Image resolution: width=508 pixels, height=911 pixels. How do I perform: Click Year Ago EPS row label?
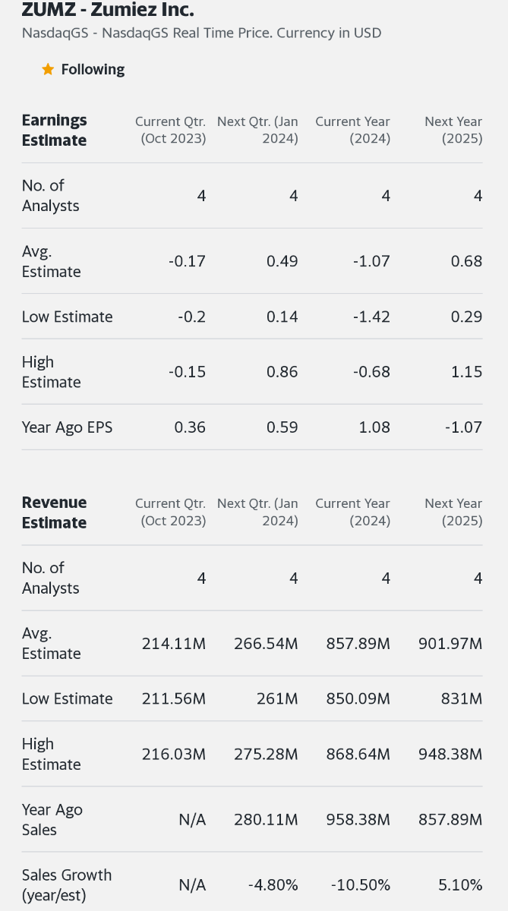pos(67,427)
